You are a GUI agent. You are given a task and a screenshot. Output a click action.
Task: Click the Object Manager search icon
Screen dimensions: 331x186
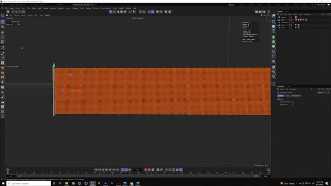point(322,14)
